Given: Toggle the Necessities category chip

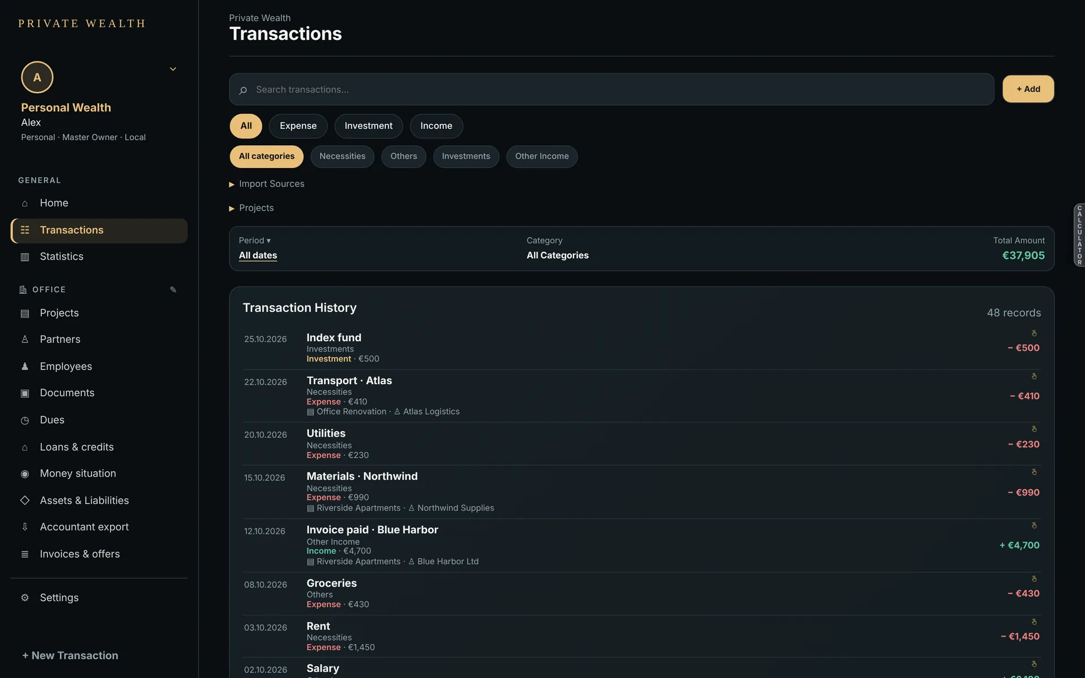Looking at the screenshot, I should point(342,157).
